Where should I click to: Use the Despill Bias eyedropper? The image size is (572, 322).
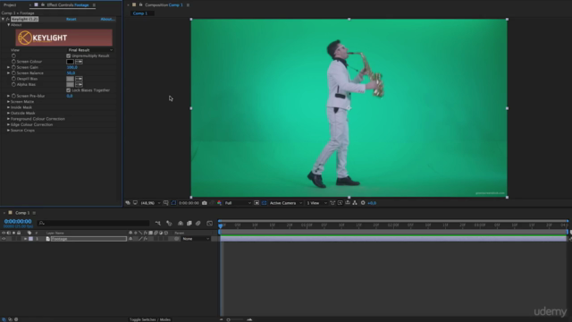coord(79,79)
